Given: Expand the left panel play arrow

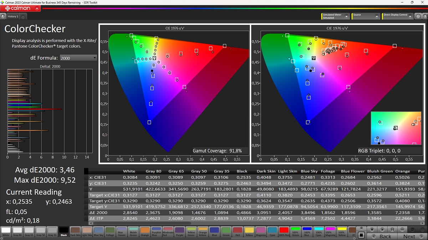Looking at the screenshot, I should (x=3, y=16).
